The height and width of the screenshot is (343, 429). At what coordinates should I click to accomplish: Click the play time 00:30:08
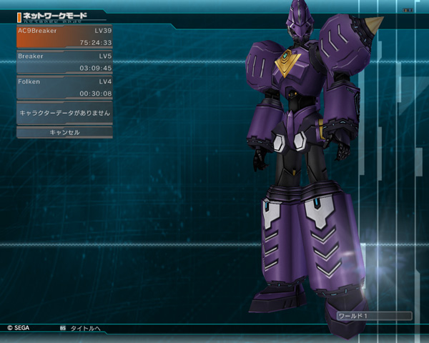click(96, 94)
